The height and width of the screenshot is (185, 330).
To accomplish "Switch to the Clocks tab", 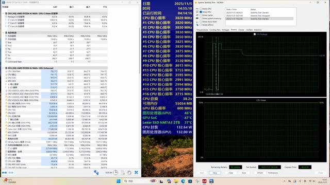I will click(x=241, y=30).
